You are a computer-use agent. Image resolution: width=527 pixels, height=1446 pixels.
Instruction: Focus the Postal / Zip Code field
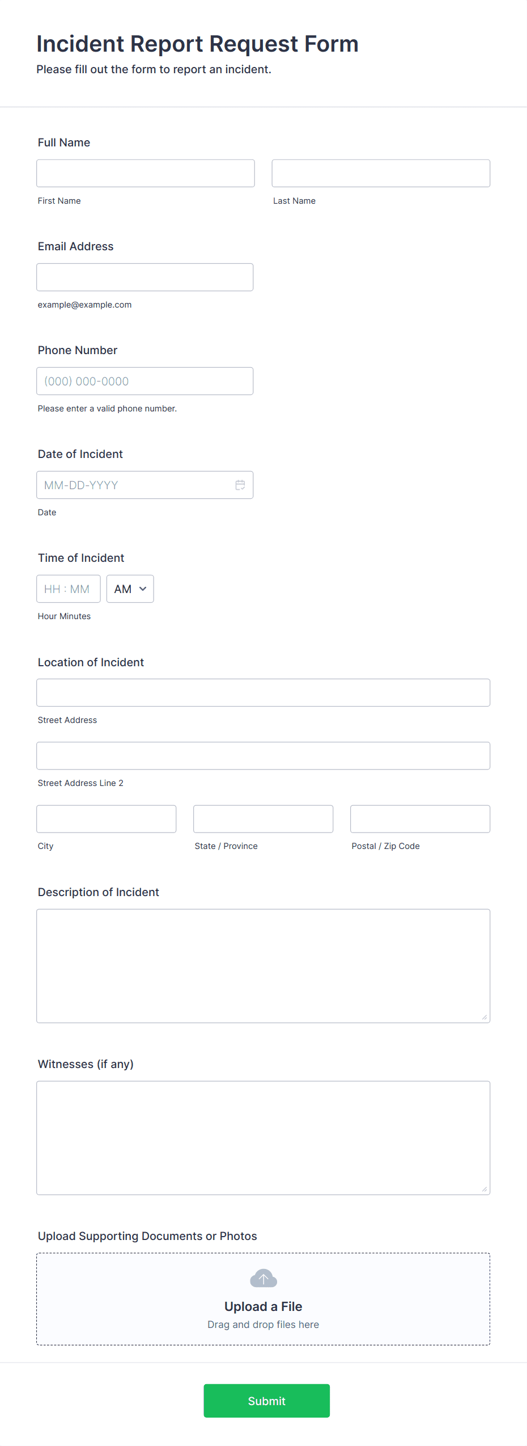pos(420,819)
